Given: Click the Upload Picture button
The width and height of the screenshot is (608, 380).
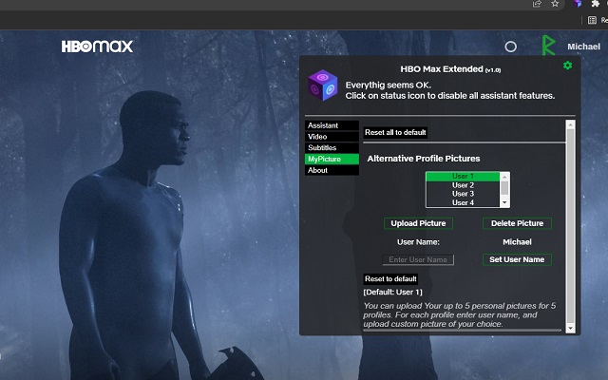Looking at the screenshot, I should coord(418,223).
